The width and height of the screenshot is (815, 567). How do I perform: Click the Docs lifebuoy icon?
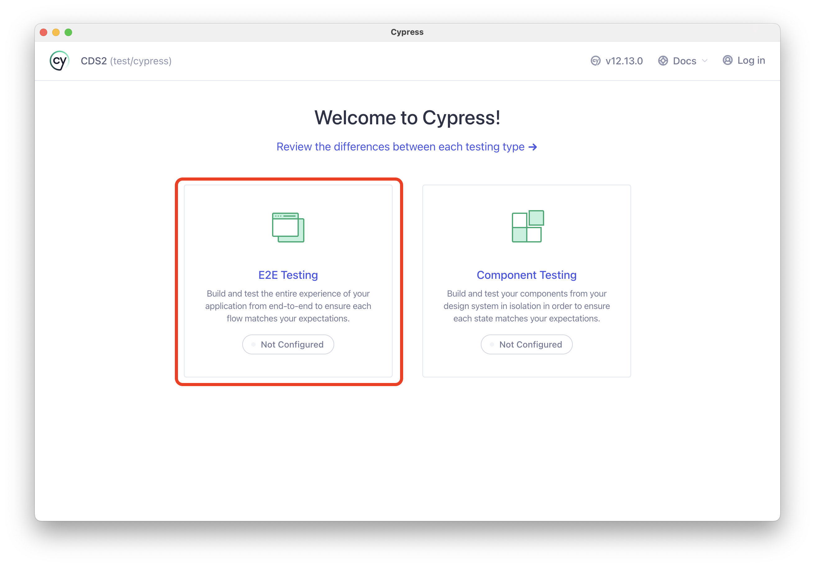[663, 61]
